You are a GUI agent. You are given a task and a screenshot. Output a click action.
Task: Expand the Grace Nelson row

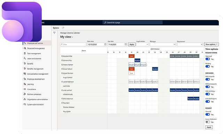coord(62,69)
